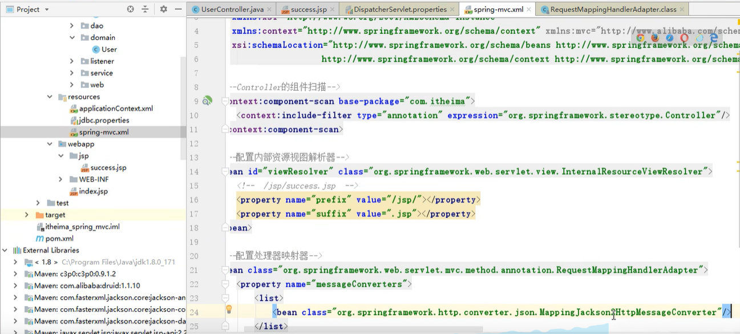Viewport: 740px width, 334px height.
Task: Click the Spring bean gutter icon on line 9
Action: pyautogui.click(x=207, y=101)
